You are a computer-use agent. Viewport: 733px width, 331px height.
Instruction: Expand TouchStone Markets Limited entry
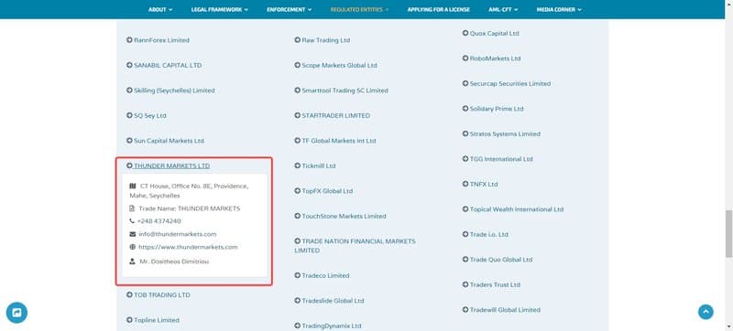pyautogui.click(x=340, y=217)
